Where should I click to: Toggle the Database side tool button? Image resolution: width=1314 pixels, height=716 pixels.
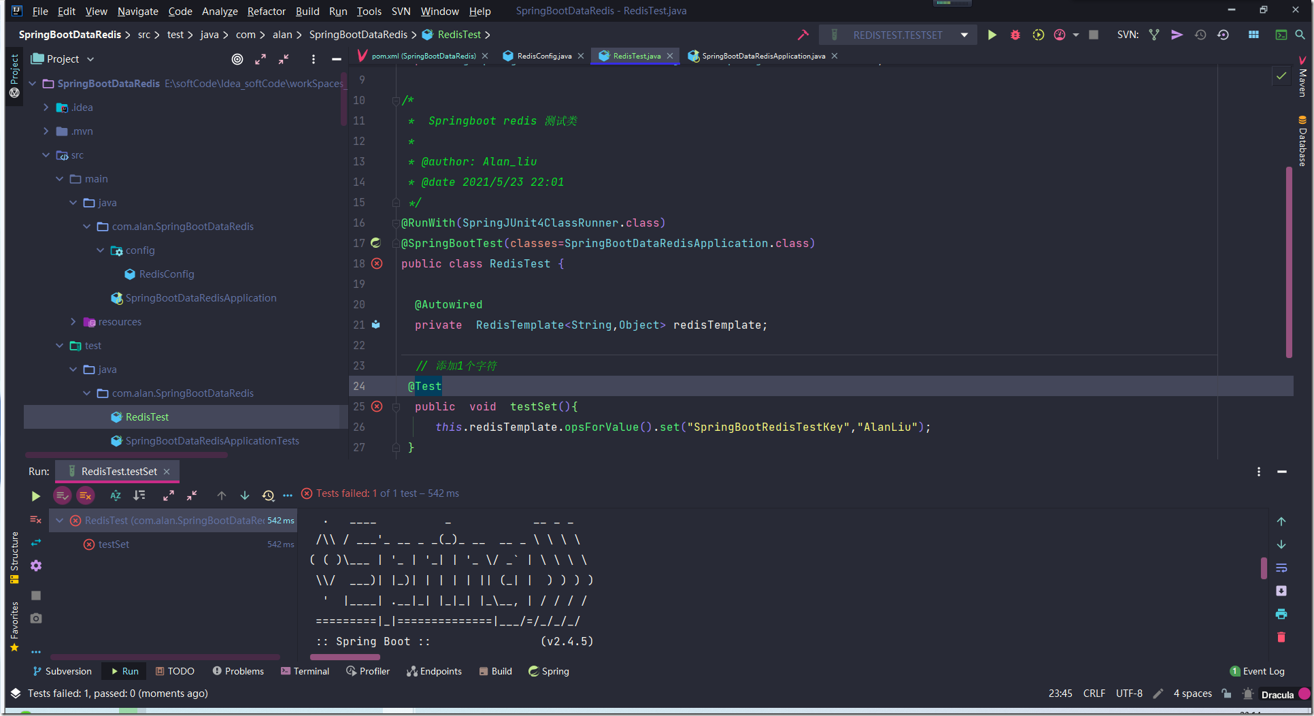point(1302,141)
